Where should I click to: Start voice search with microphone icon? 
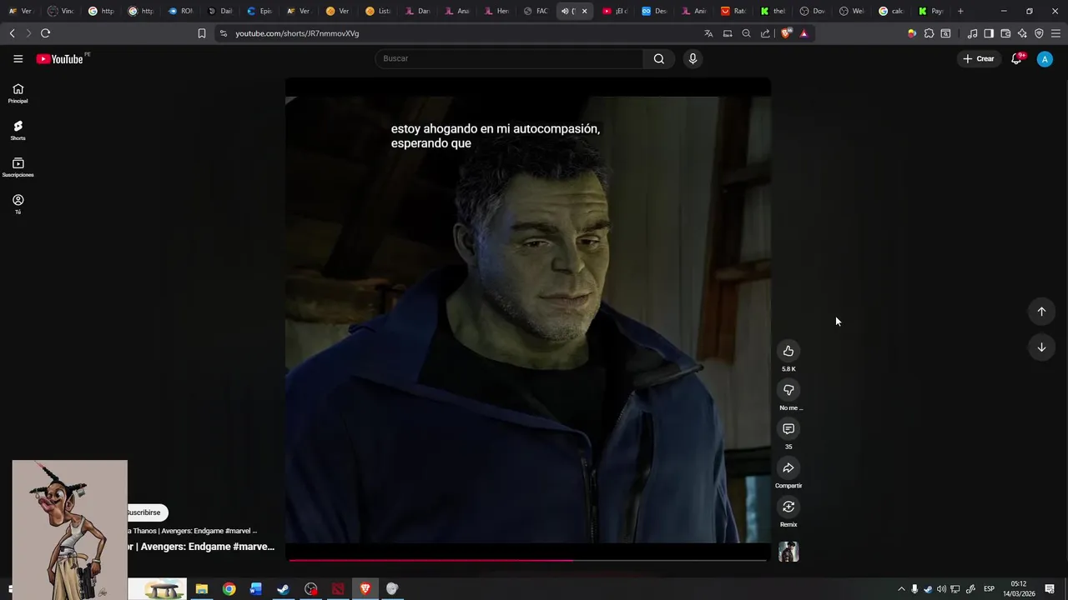[x=693, y=58]
